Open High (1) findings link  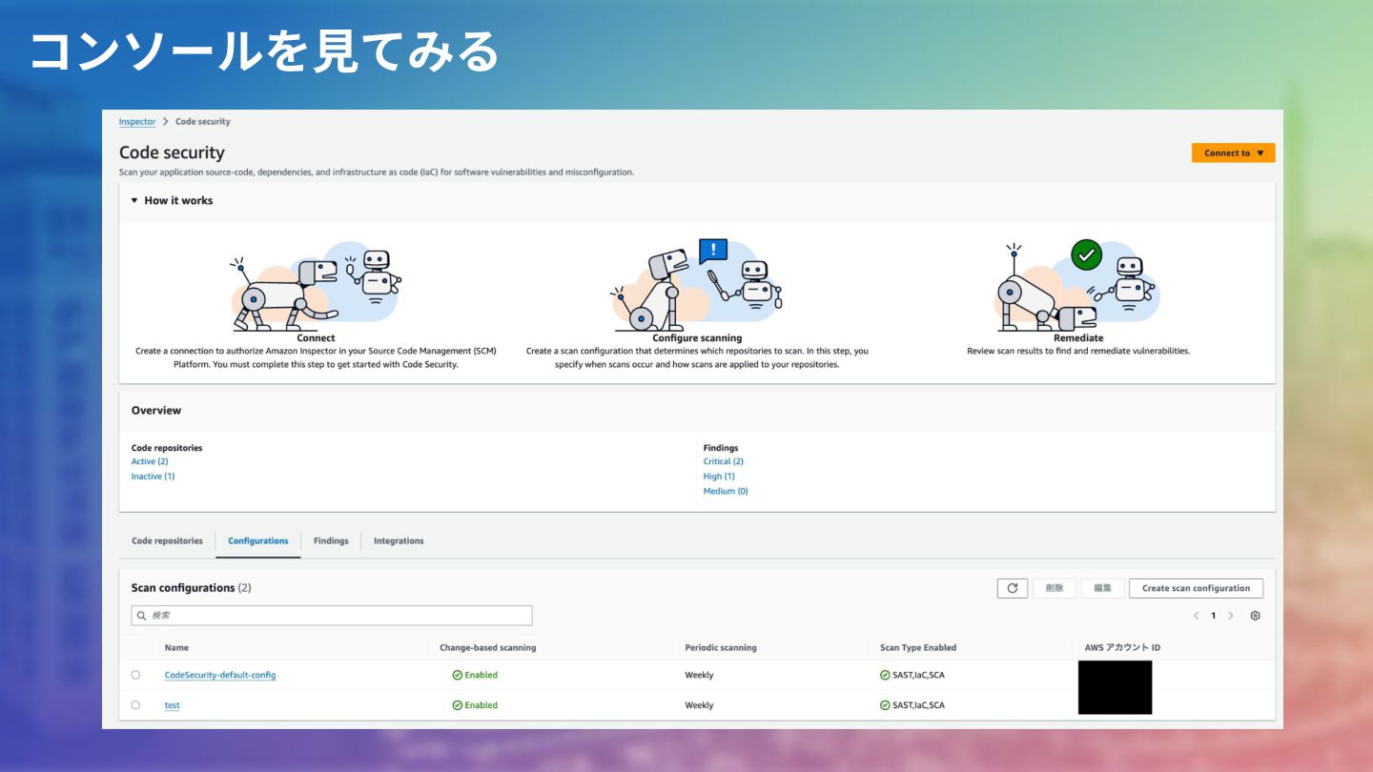(719, 477)
